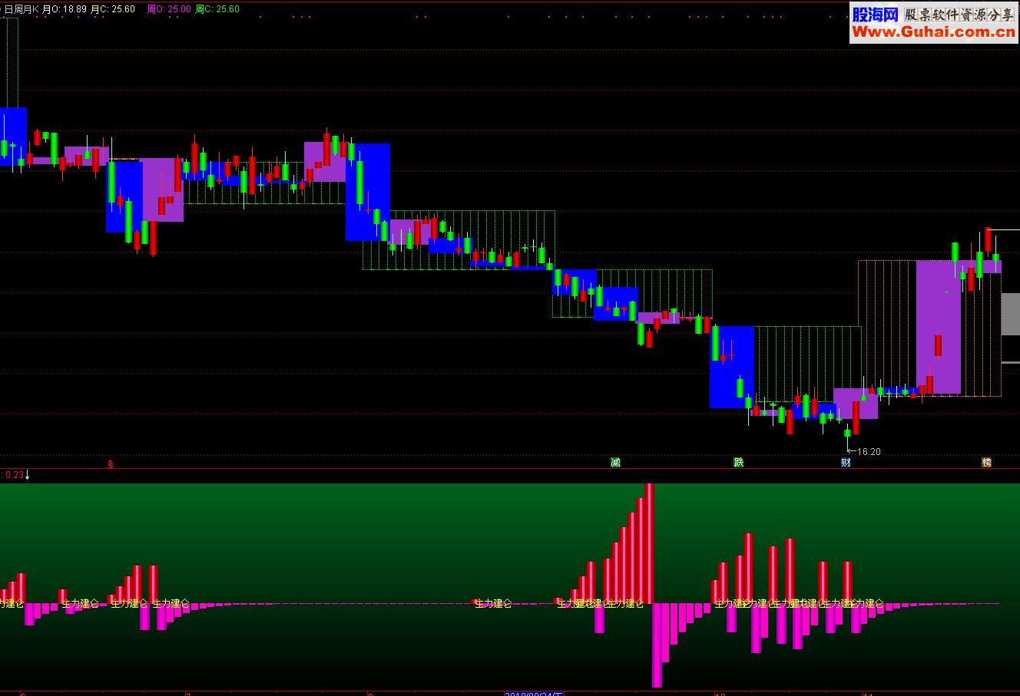
Task: Click the green 周C: 25.60 value
Action: 217,9
